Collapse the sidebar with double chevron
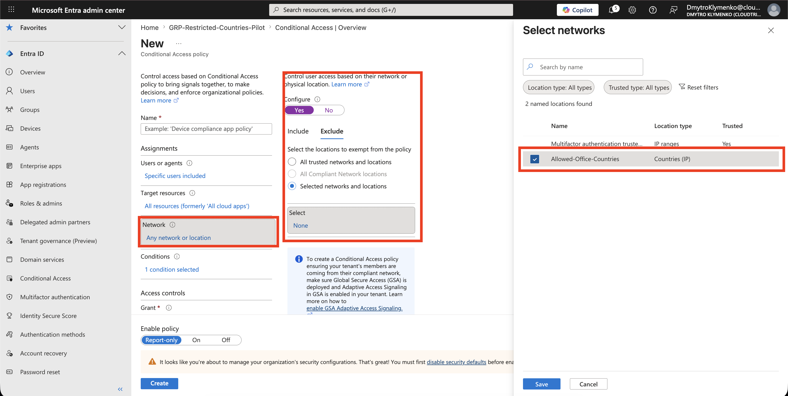 click(x=120, y=389)
